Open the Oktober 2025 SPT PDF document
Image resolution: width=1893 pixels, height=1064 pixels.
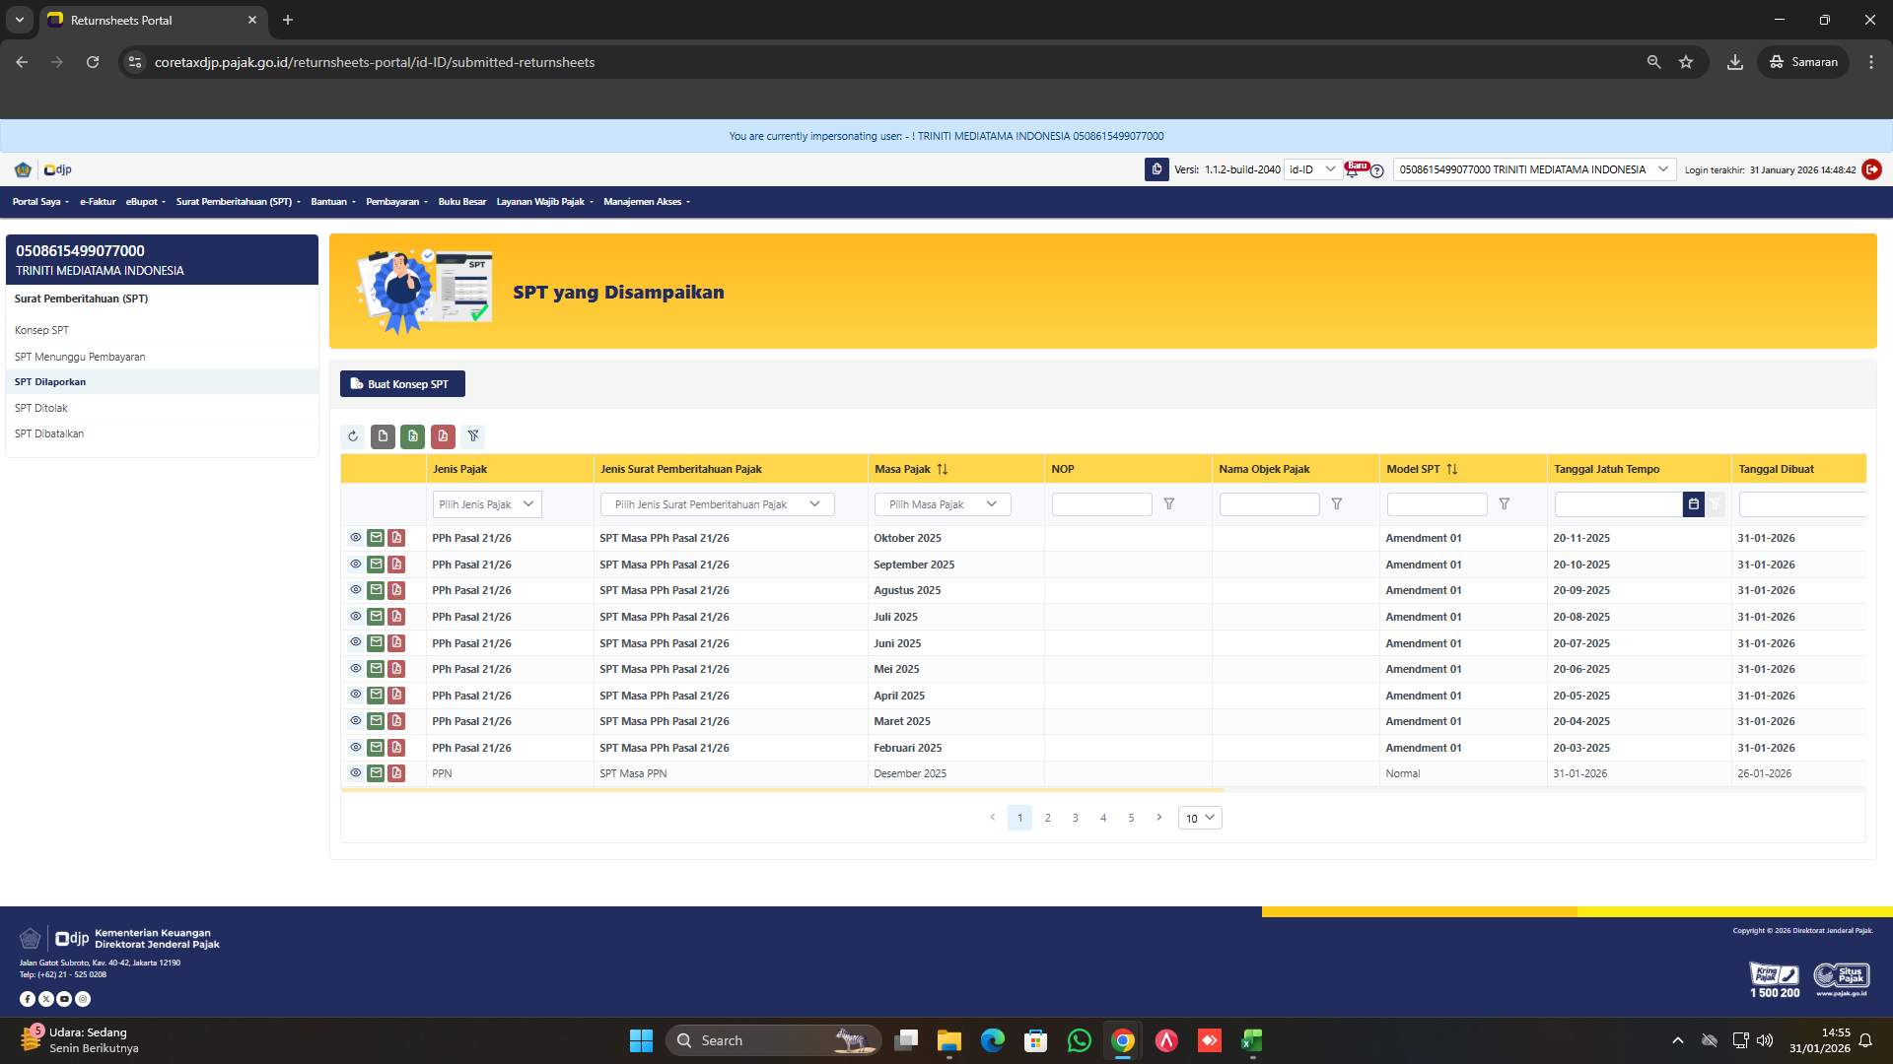[x=396, y=538]
